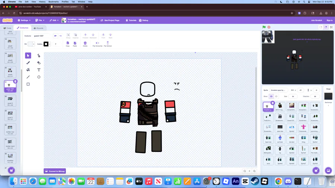This screenshot has height=188, width=335.
Task: Open the File dropdown menu
Action: (x=40, y=20)
